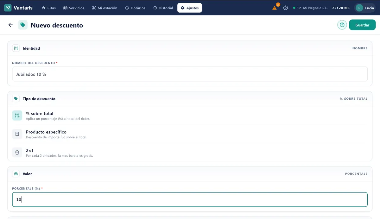Select the Ajustes tab
Image resolution: width=380 pixels, height=219 pixels.
tap(190, 8)
